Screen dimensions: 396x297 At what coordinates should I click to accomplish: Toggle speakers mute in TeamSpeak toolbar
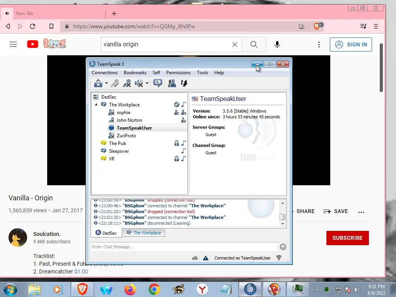click(139, 83)
